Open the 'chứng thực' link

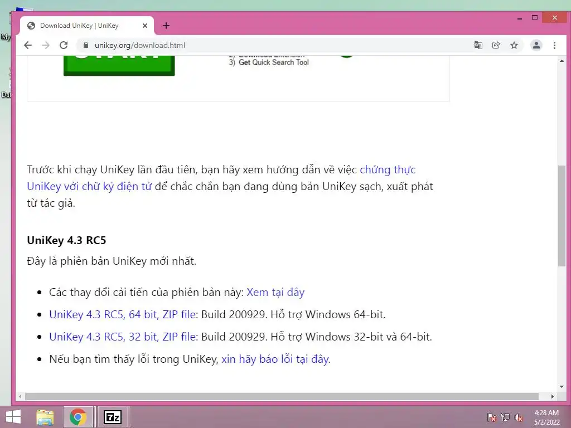pos(388,169)
